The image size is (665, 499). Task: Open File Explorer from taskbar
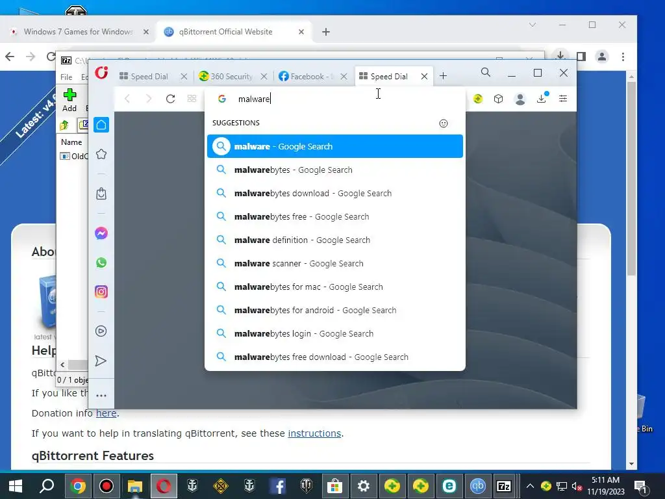135,486
